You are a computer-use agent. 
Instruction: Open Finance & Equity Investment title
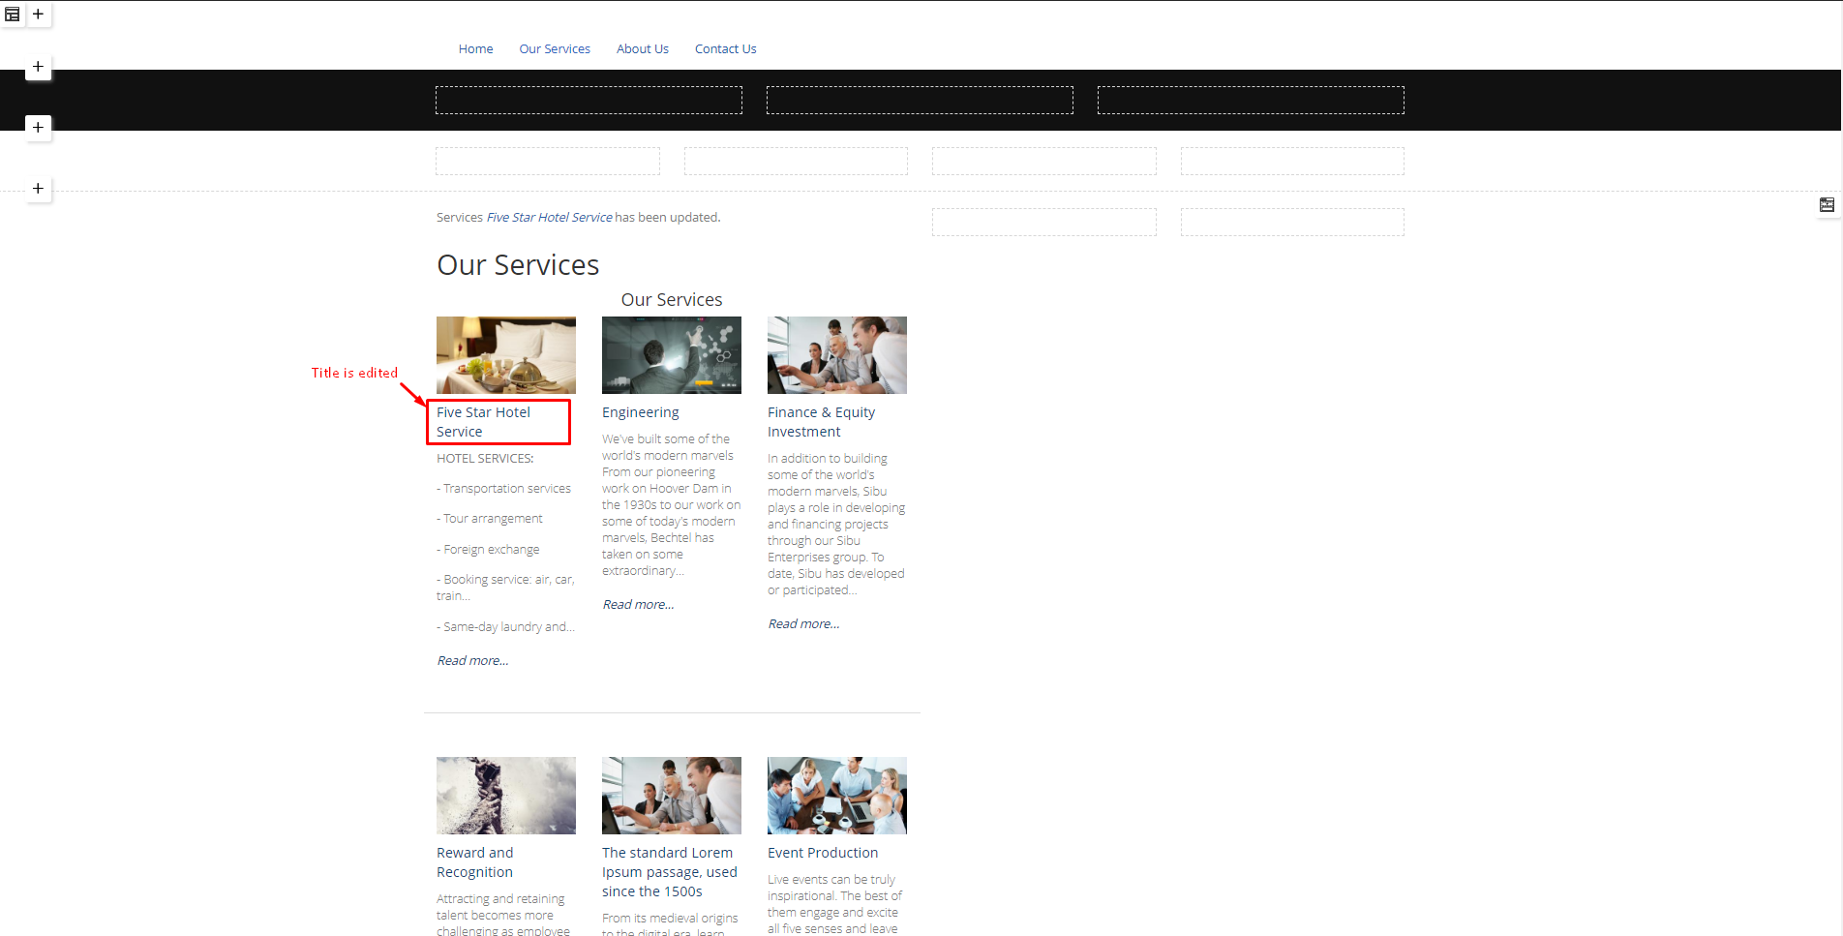(822, 422)
